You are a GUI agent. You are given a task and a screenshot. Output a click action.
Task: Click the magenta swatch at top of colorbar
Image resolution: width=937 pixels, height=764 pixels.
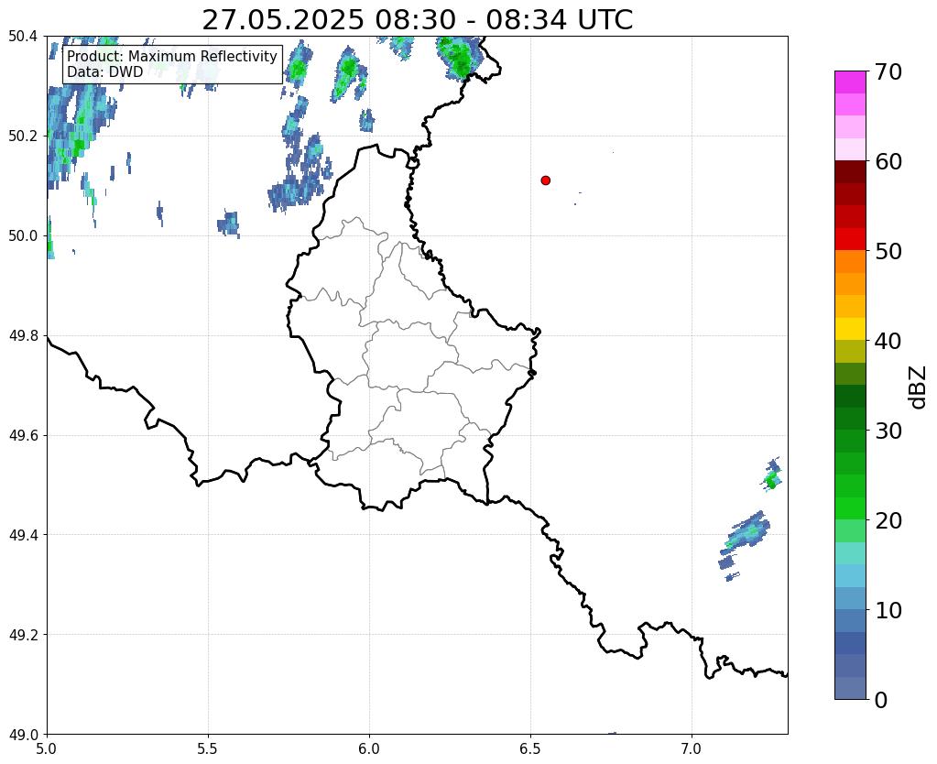click(x=850, y=82)
